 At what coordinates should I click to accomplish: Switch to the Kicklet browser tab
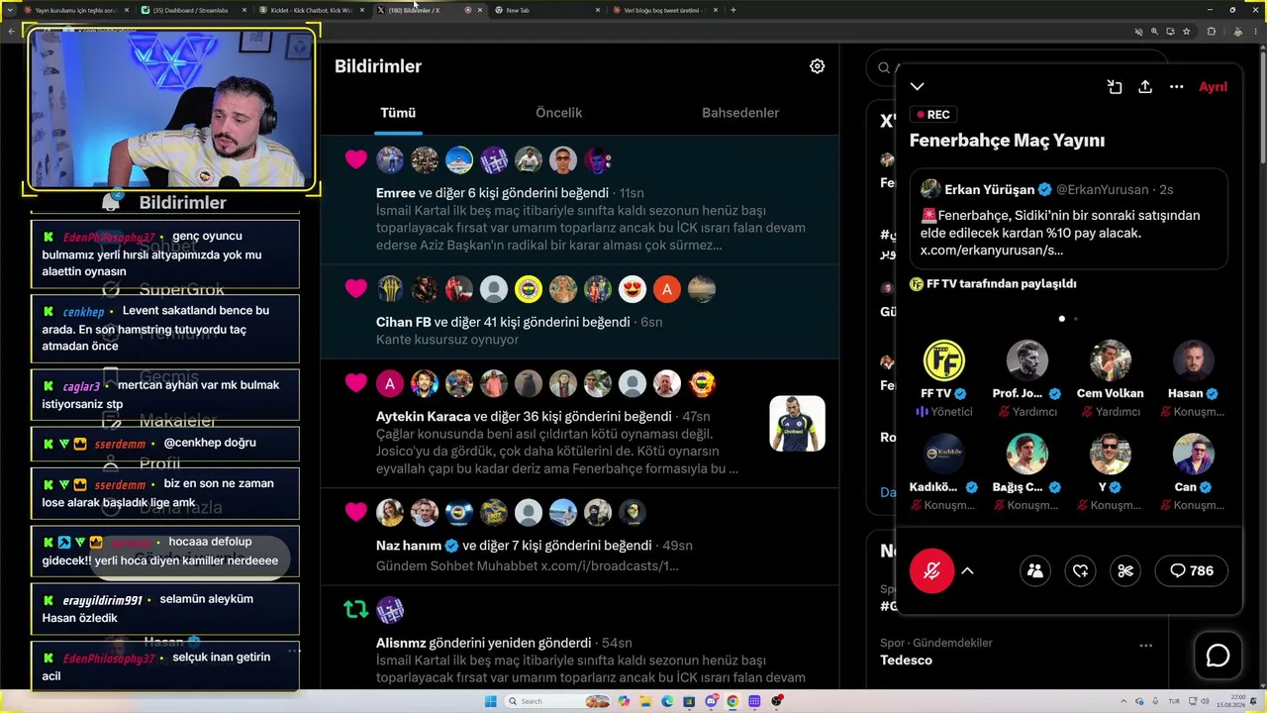point(311,10)
